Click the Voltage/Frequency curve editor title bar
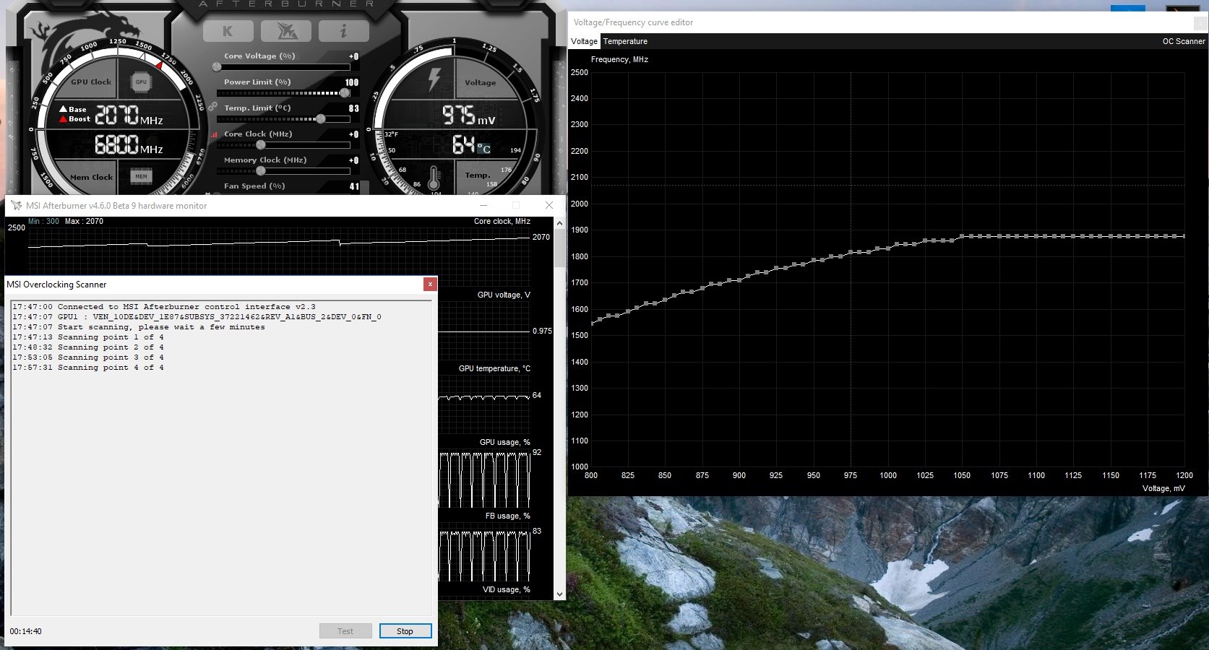This screenshot has width=1209, height=650. click(888, 22)
